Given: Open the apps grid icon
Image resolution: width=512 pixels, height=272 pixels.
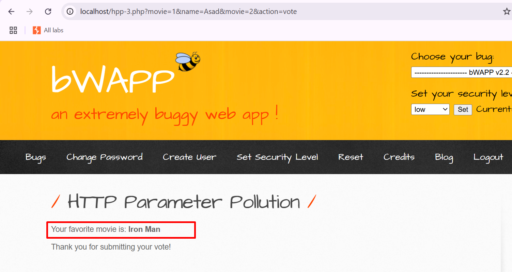Looking at the screenshot, I should tap(13, 30).
